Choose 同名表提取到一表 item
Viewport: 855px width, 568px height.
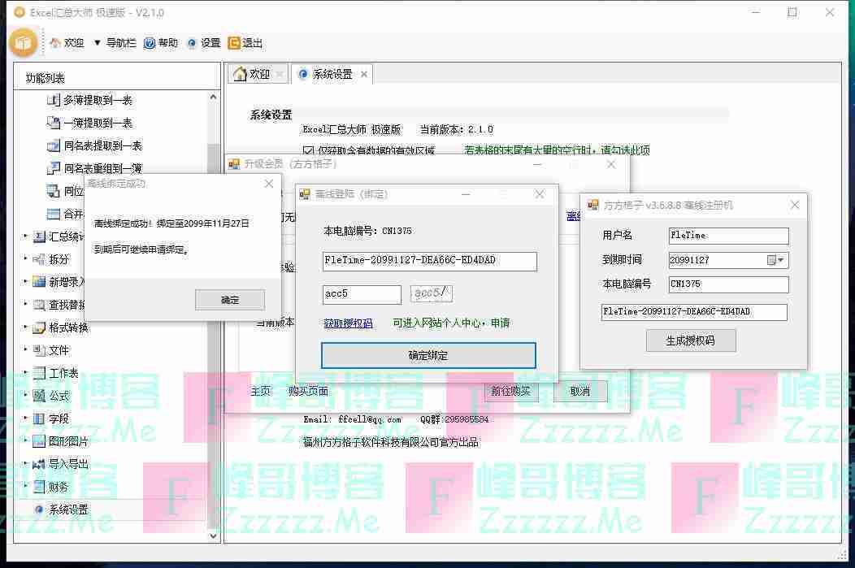(102, 145)
